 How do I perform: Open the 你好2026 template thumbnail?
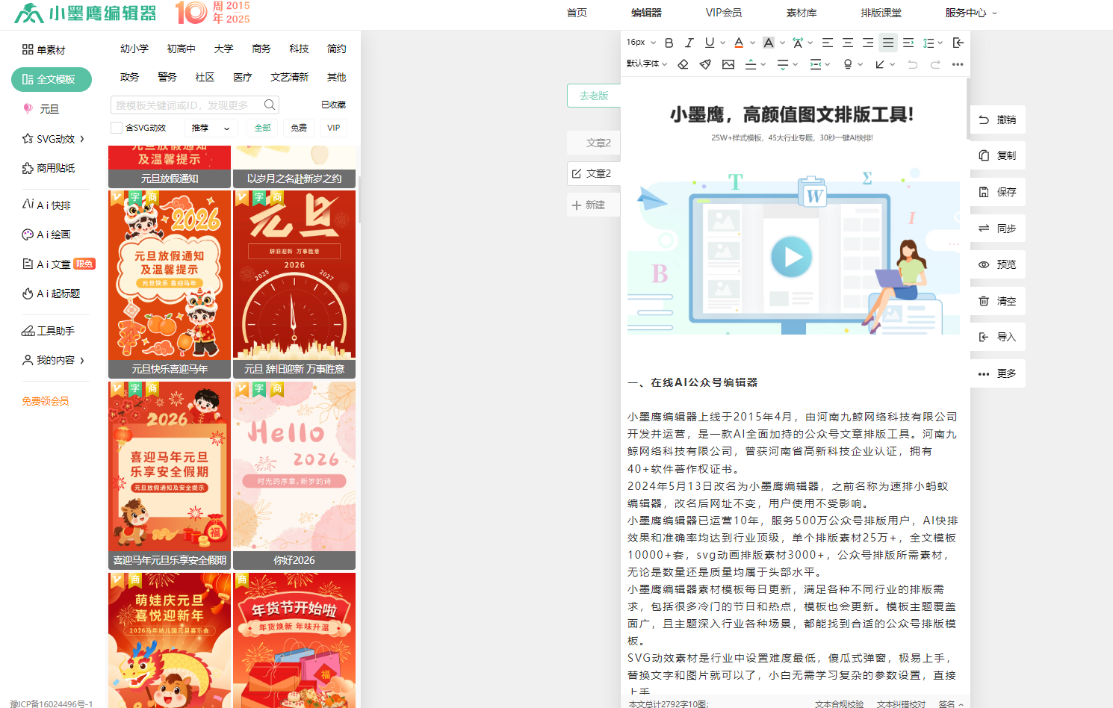click(294, 476)
